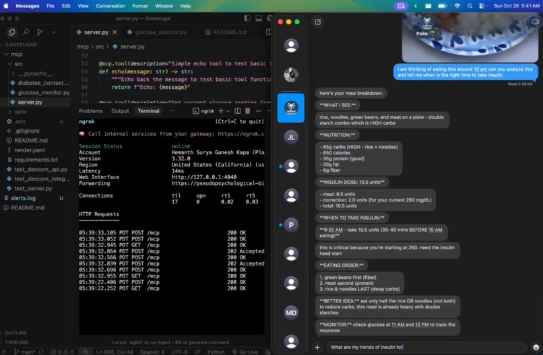Change indentation via Spaces: 4
Viewport: 543px width, 355px height.
[x=152, y=352]
